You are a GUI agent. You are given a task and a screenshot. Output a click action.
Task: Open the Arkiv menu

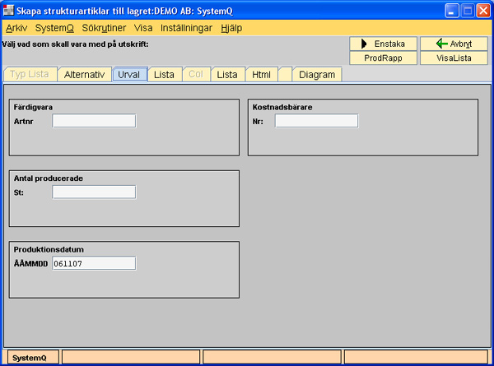pyautogui.click(x=16, y=27)
